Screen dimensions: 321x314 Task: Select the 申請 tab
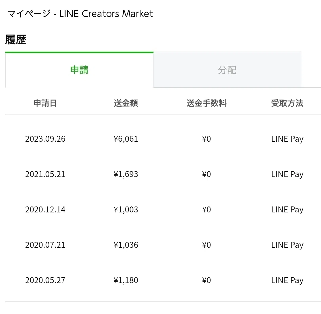click(79, 70)
